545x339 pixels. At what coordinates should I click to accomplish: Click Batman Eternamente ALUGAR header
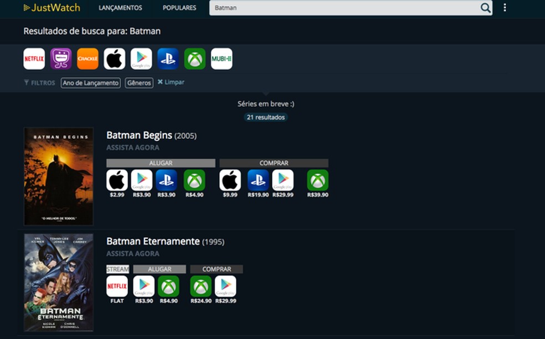[160, 269]
